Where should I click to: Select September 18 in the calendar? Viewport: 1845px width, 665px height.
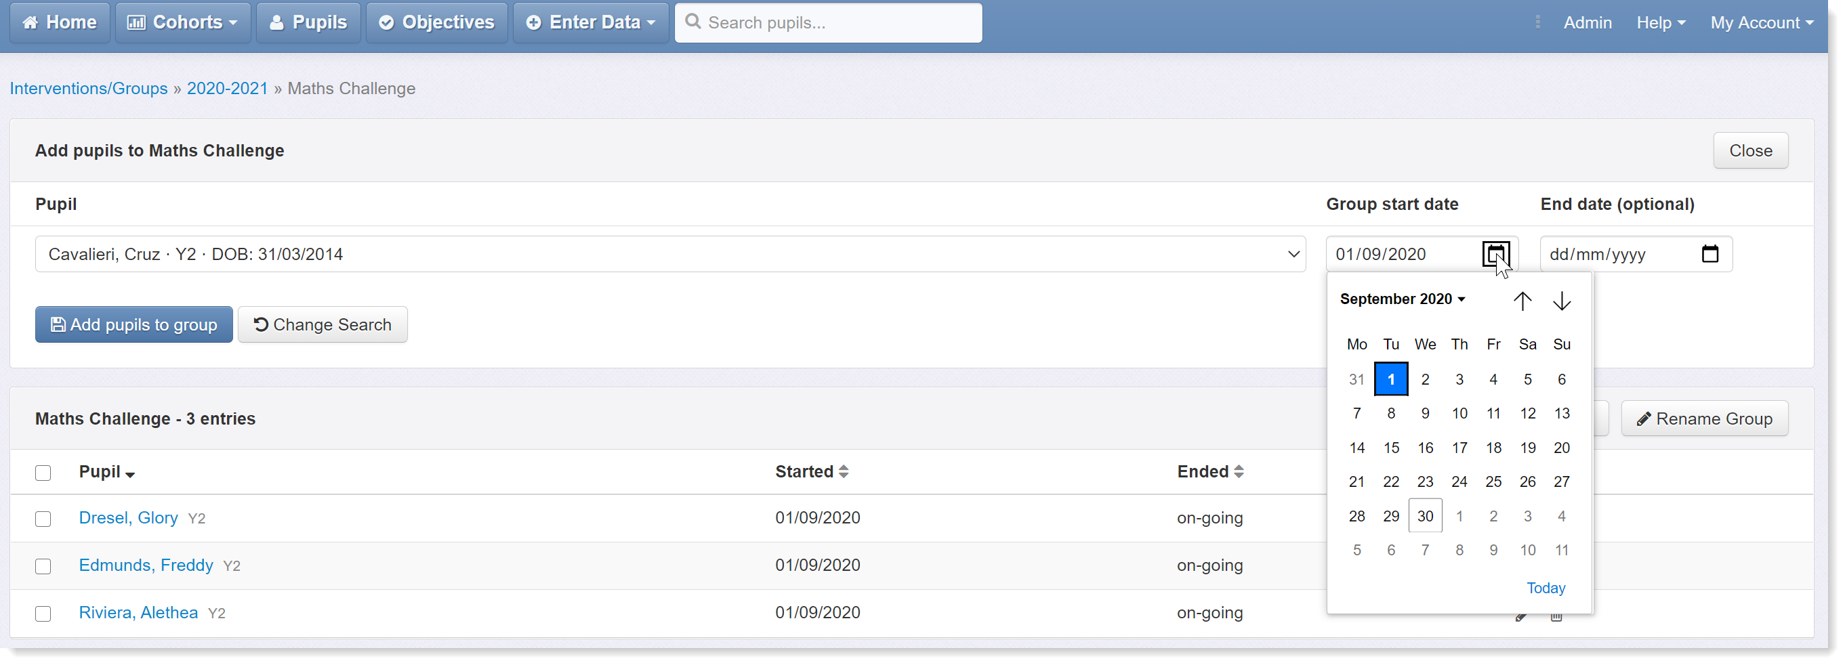1493,448
